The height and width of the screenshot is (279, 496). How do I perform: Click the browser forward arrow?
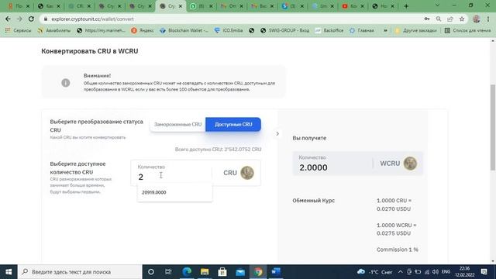point(19,19)
